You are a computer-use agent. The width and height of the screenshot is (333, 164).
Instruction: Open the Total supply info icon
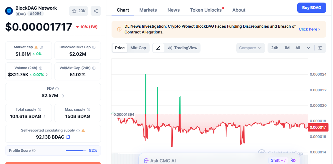point(39,110)
